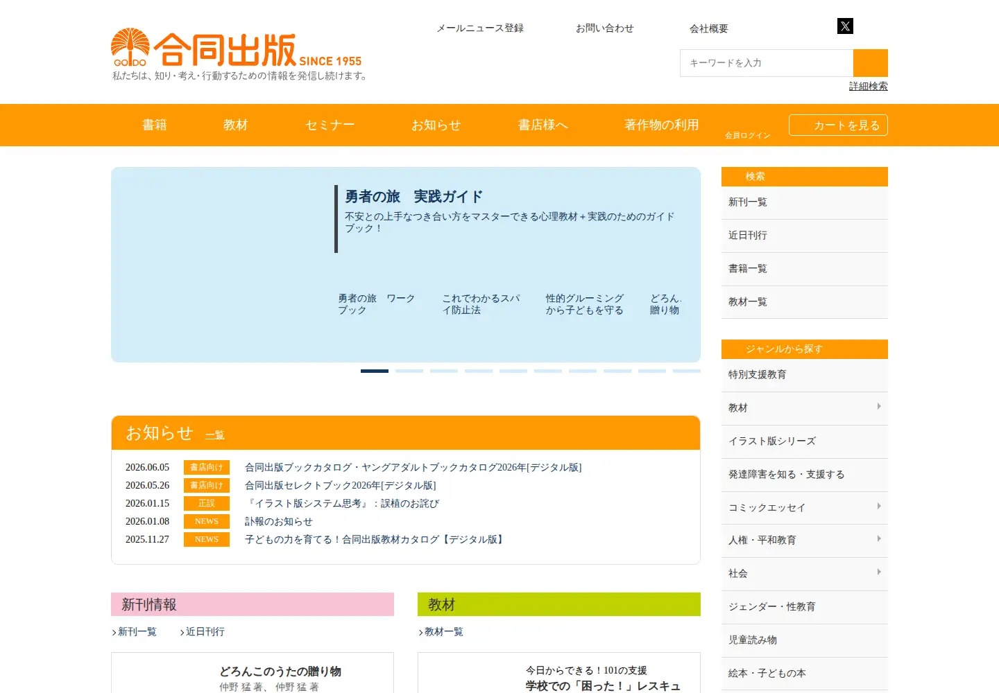Image resolution: width=999 pixels, height=693 pixels.
Task: Click the 正誤 tag on 2026.01.15 row
Action: pyautogui.click(x=207, y=504)
